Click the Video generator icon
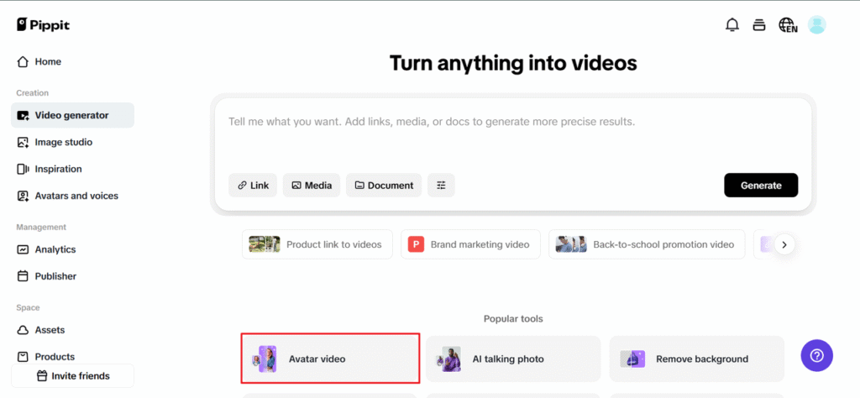The height and width of the screenshot is (398, 860). coord(23,115)
